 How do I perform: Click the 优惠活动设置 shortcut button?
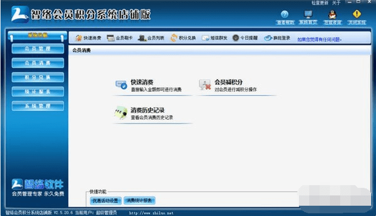[x=105, y=201]
